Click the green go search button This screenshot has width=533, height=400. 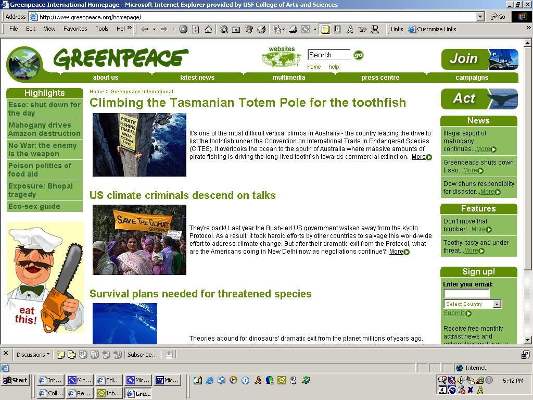click(x=358, y=55)
